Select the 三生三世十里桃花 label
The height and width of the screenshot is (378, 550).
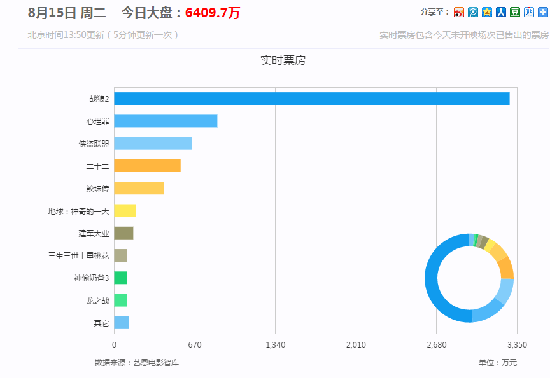(x=78, y=256)
